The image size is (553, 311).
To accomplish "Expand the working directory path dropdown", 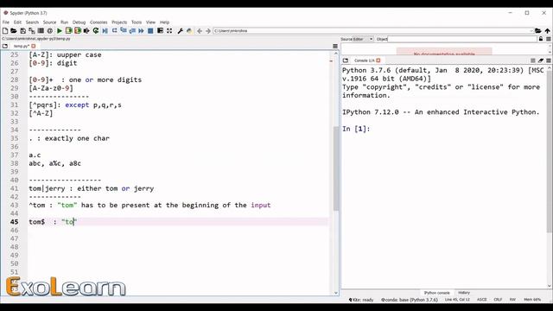I will point(531,31).
